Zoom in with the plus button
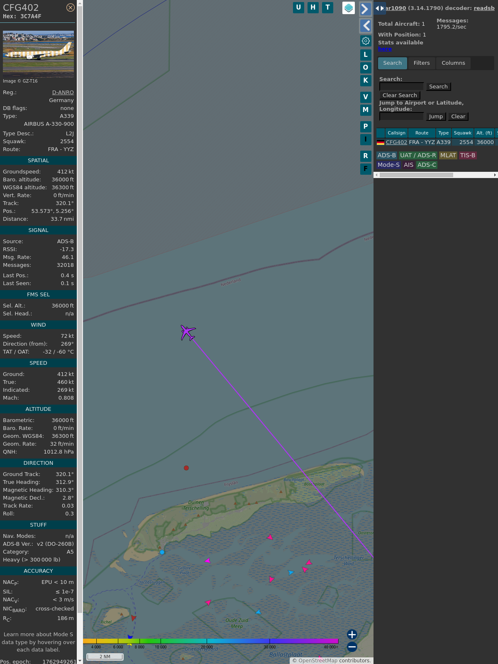The image size is (498, 664). click(352, 635)
